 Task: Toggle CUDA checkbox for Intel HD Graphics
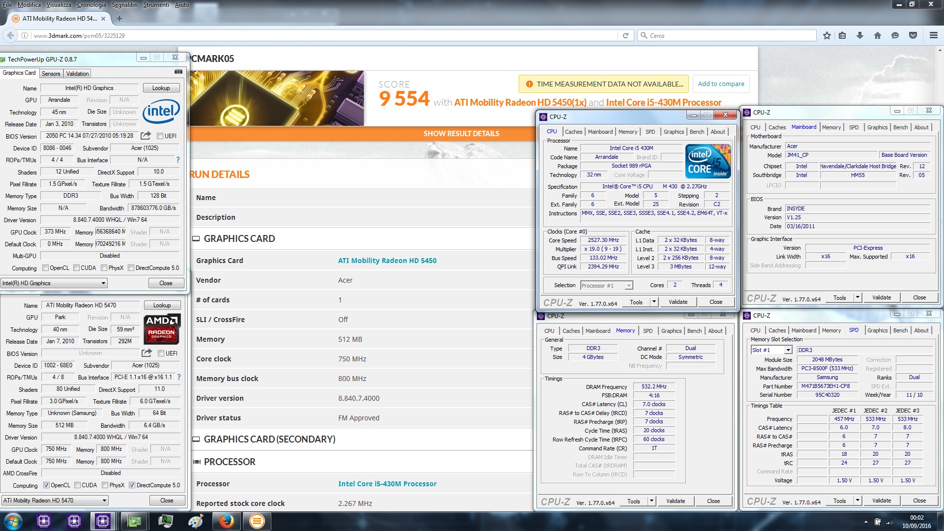click(76, 268)
